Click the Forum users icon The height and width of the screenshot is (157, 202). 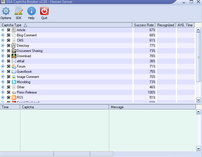point(14,66)
